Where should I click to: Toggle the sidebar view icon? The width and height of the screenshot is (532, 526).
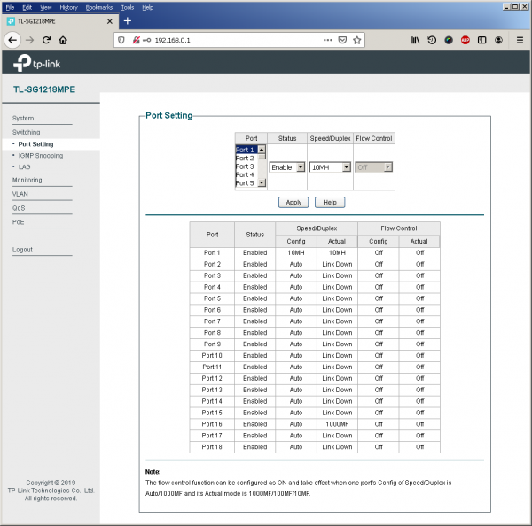(x=482, y=40)
